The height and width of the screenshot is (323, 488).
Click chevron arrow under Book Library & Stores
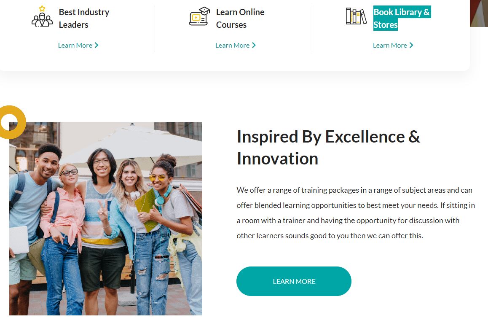411,45
